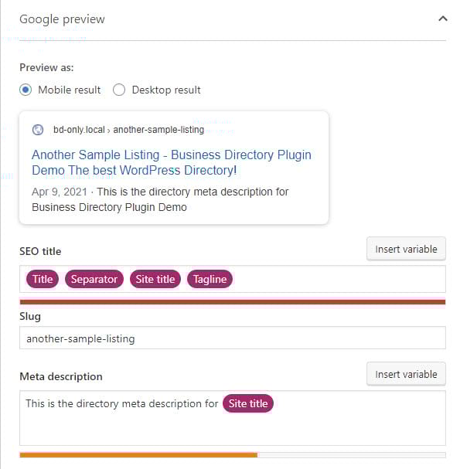The height and width of the screenshot is (469, 460).
Task: Click the SEO title length progress bar
Action: [233, 302]
